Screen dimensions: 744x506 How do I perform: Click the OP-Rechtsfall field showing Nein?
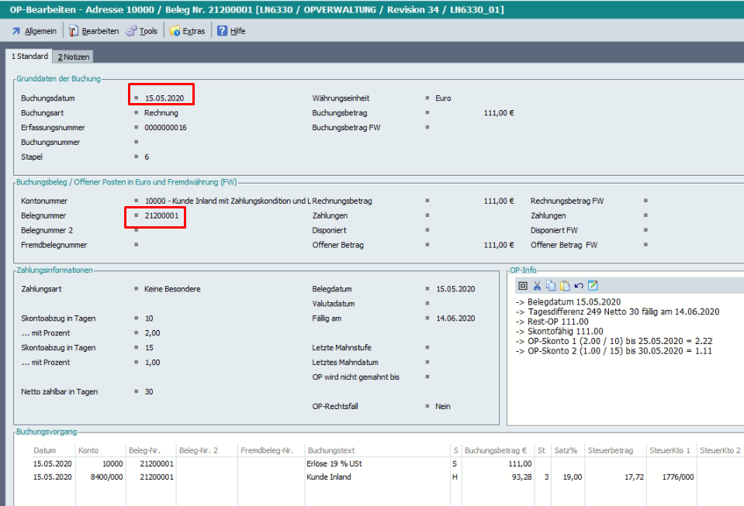point(443,406)
